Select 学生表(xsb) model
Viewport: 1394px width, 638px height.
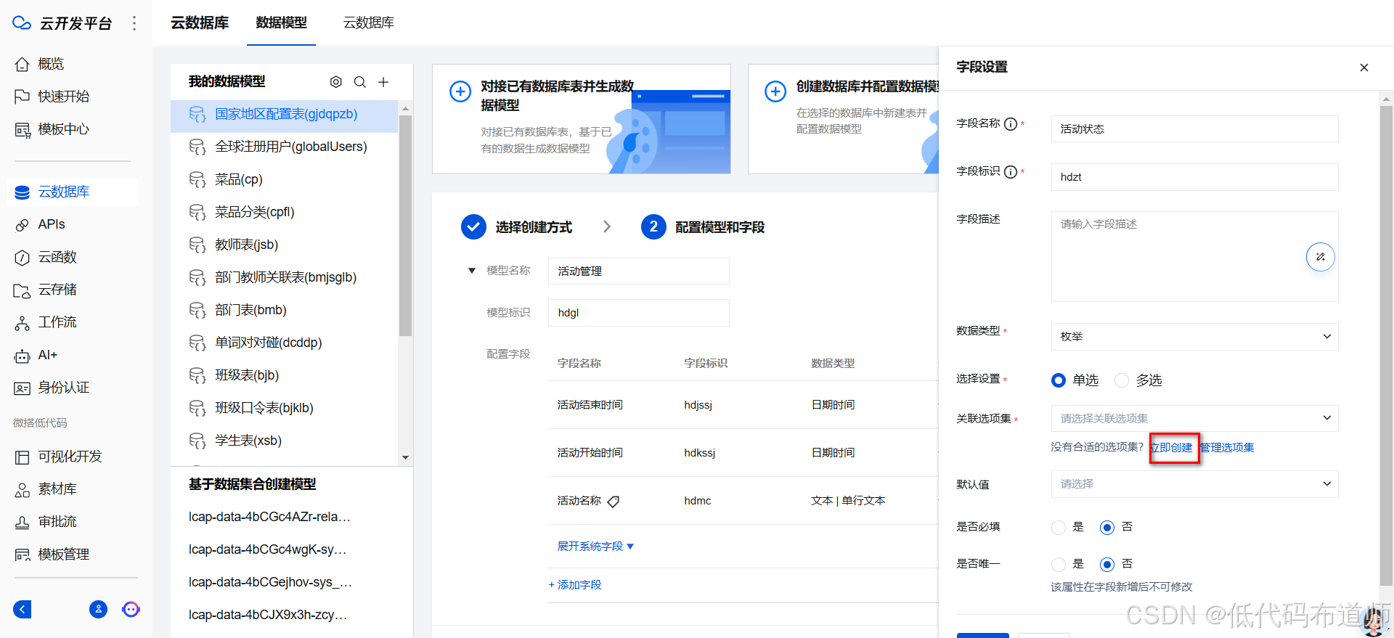(x=284, y=441)
